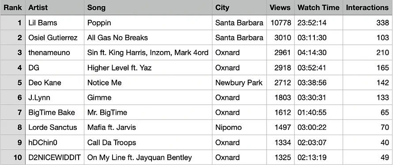Viewport: 393px width, 165px height.
Task: Select the Views column header
Action: (280, 8)
